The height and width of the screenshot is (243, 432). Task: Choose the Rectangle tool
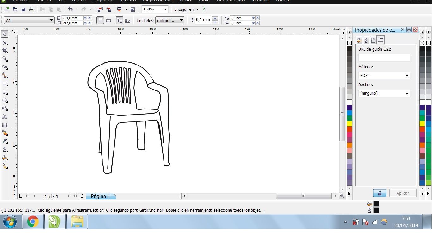(x=4, y=84)
